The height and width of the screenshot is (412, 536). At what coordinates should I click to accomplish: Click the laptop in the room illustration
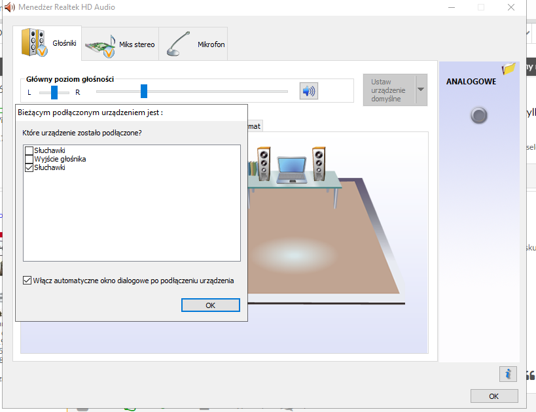(x=292, y=170)
